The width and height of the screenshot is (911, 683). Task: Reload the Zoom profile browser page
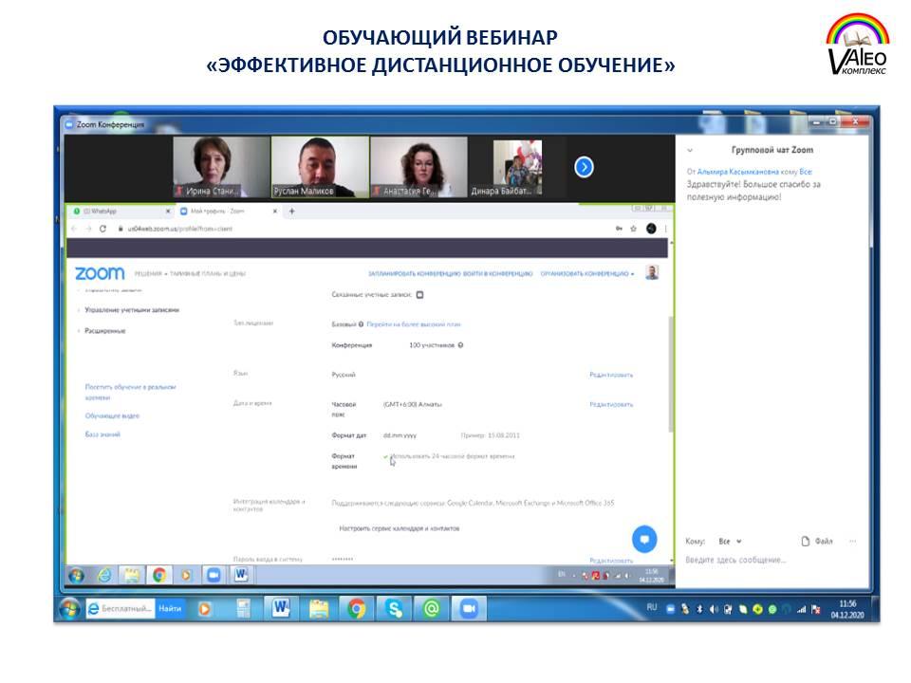pyautogui.click(x=102, y=229)
